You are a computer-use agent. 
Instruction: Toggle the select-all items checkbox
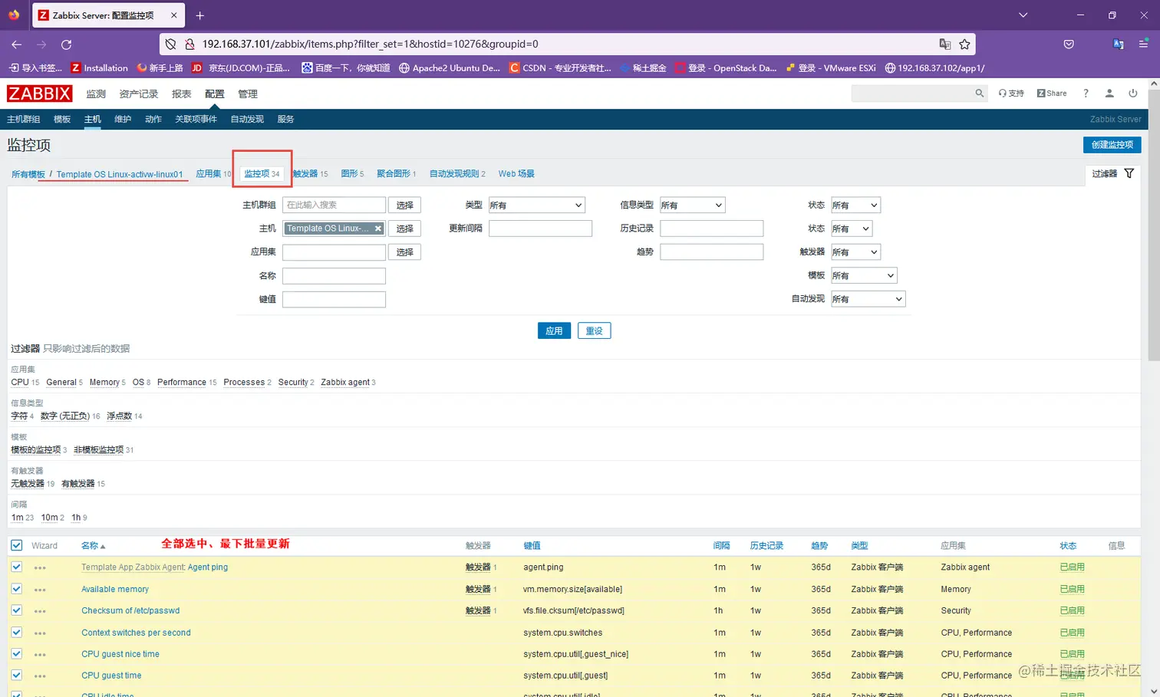point(17,545)
